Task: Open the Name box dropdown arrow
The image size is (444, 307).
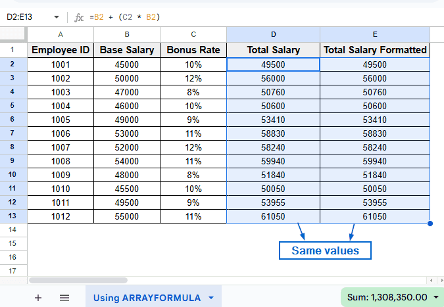Action: (57, 17)
